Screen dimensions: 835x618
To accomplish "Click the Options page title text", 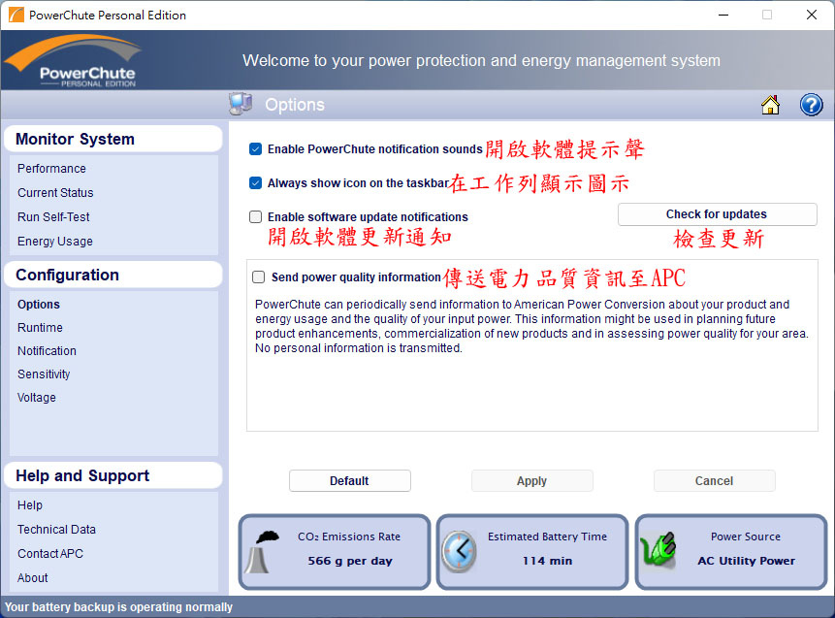I will pos(295,105).
